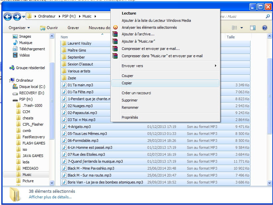This screenshot has width=273, height=205.
Task: Open the recent pages dropdown arrow
Action: [x=24, y=17]
